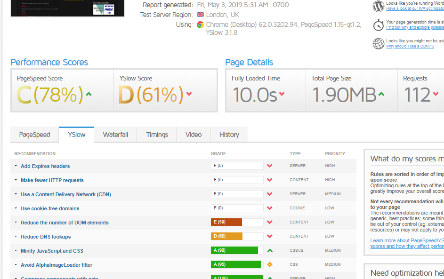Viewport: 444px width, 279px height.
Task: Expand Make fewer HTTP requests details
Action: (52, 180)
